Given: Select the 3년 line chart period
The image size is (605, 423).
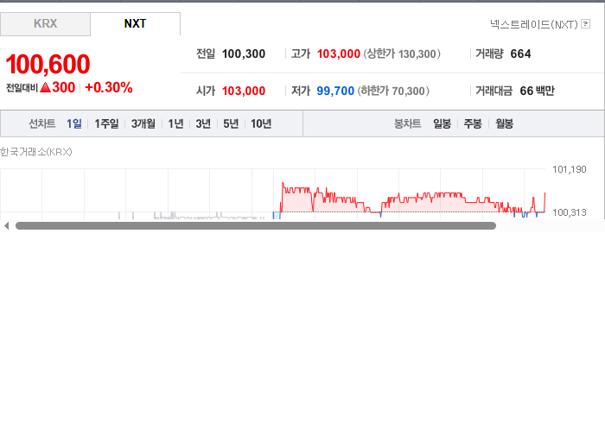Looking at the screenshot, I should tap(203, 123).
